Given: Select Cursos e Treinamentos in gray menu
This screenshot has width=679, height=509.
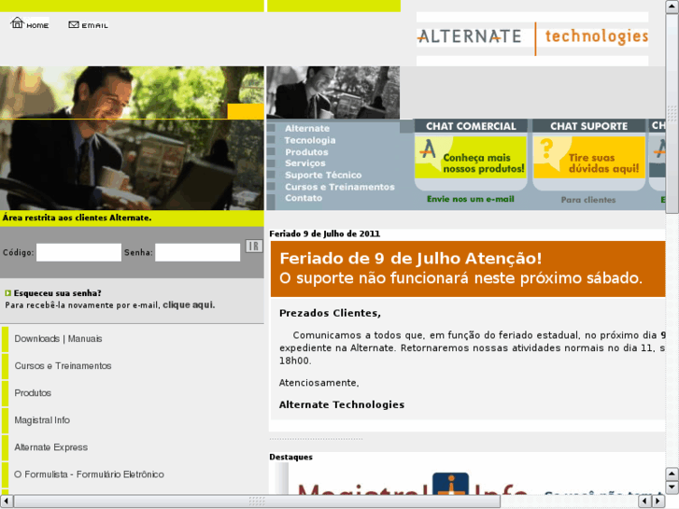Looking at the screenshot, I should point(340,187).
